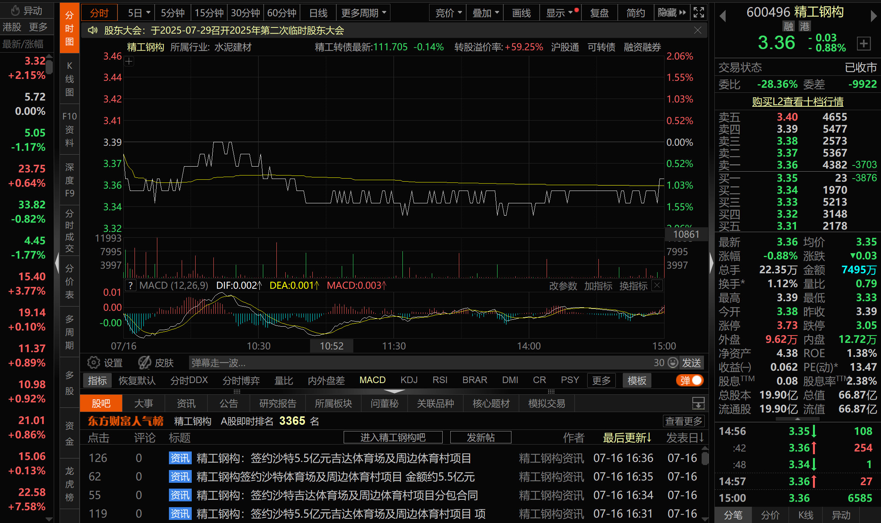Expand the 竞价 dropdown
Image resolution: width=881 pixels, height=523 pixels.
coord(448,13)
